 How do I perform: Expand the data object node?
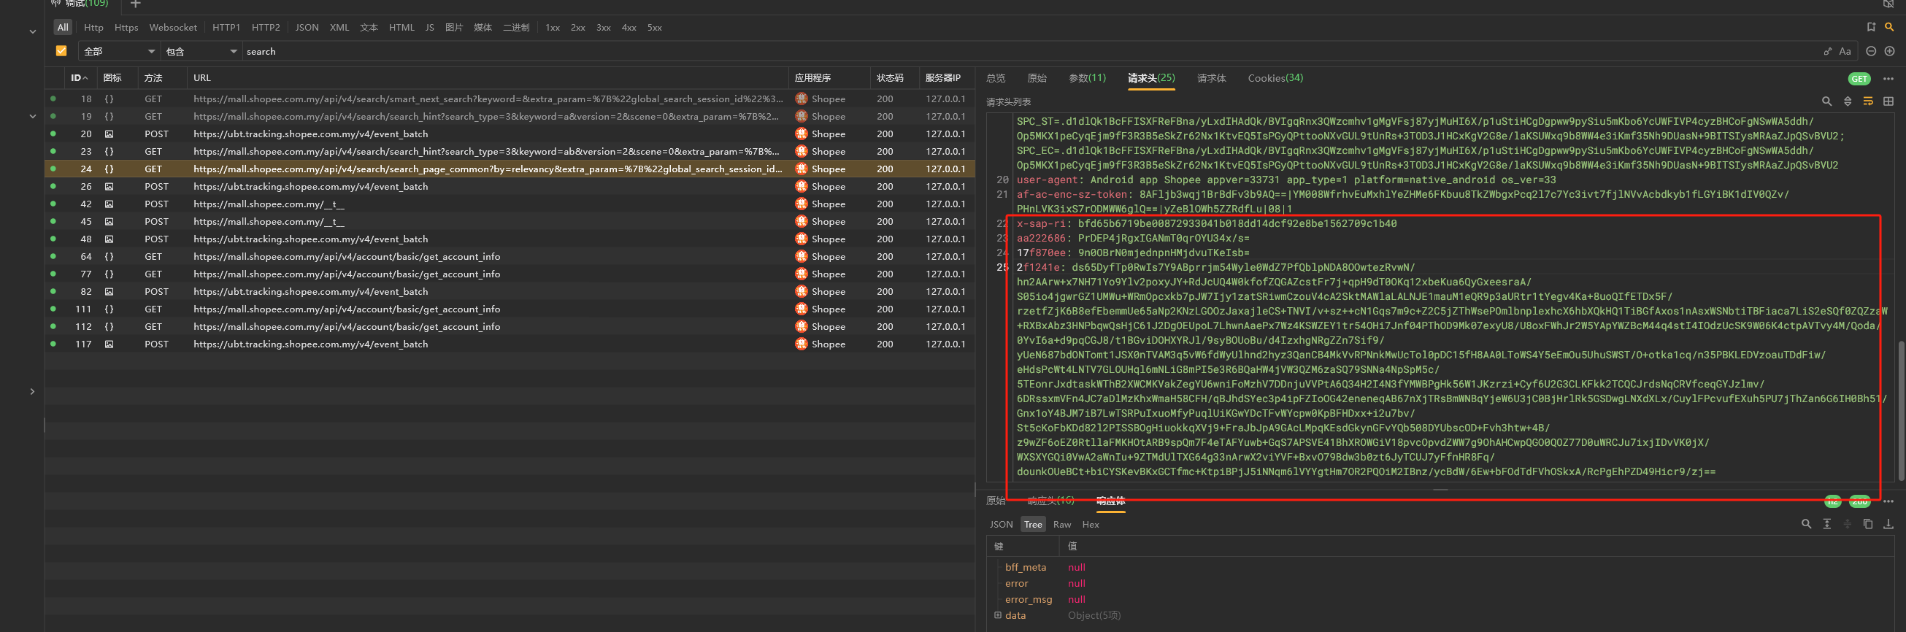tap(997, 615)
